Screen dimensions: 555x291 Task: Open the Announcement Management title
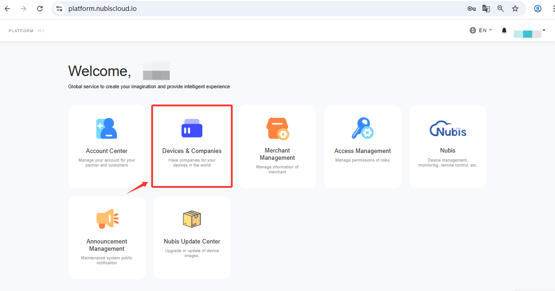(x=107, y=245)
